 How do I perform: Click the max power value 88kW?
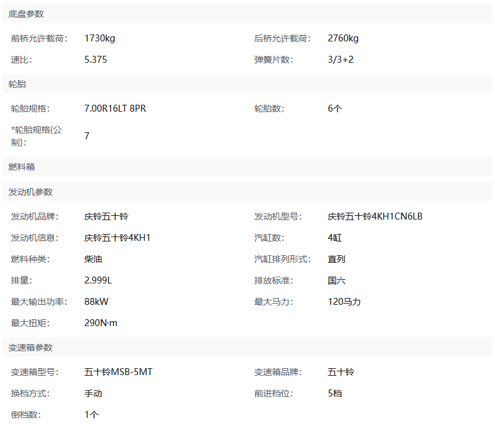pyautogui.click(x=96, y=302)
